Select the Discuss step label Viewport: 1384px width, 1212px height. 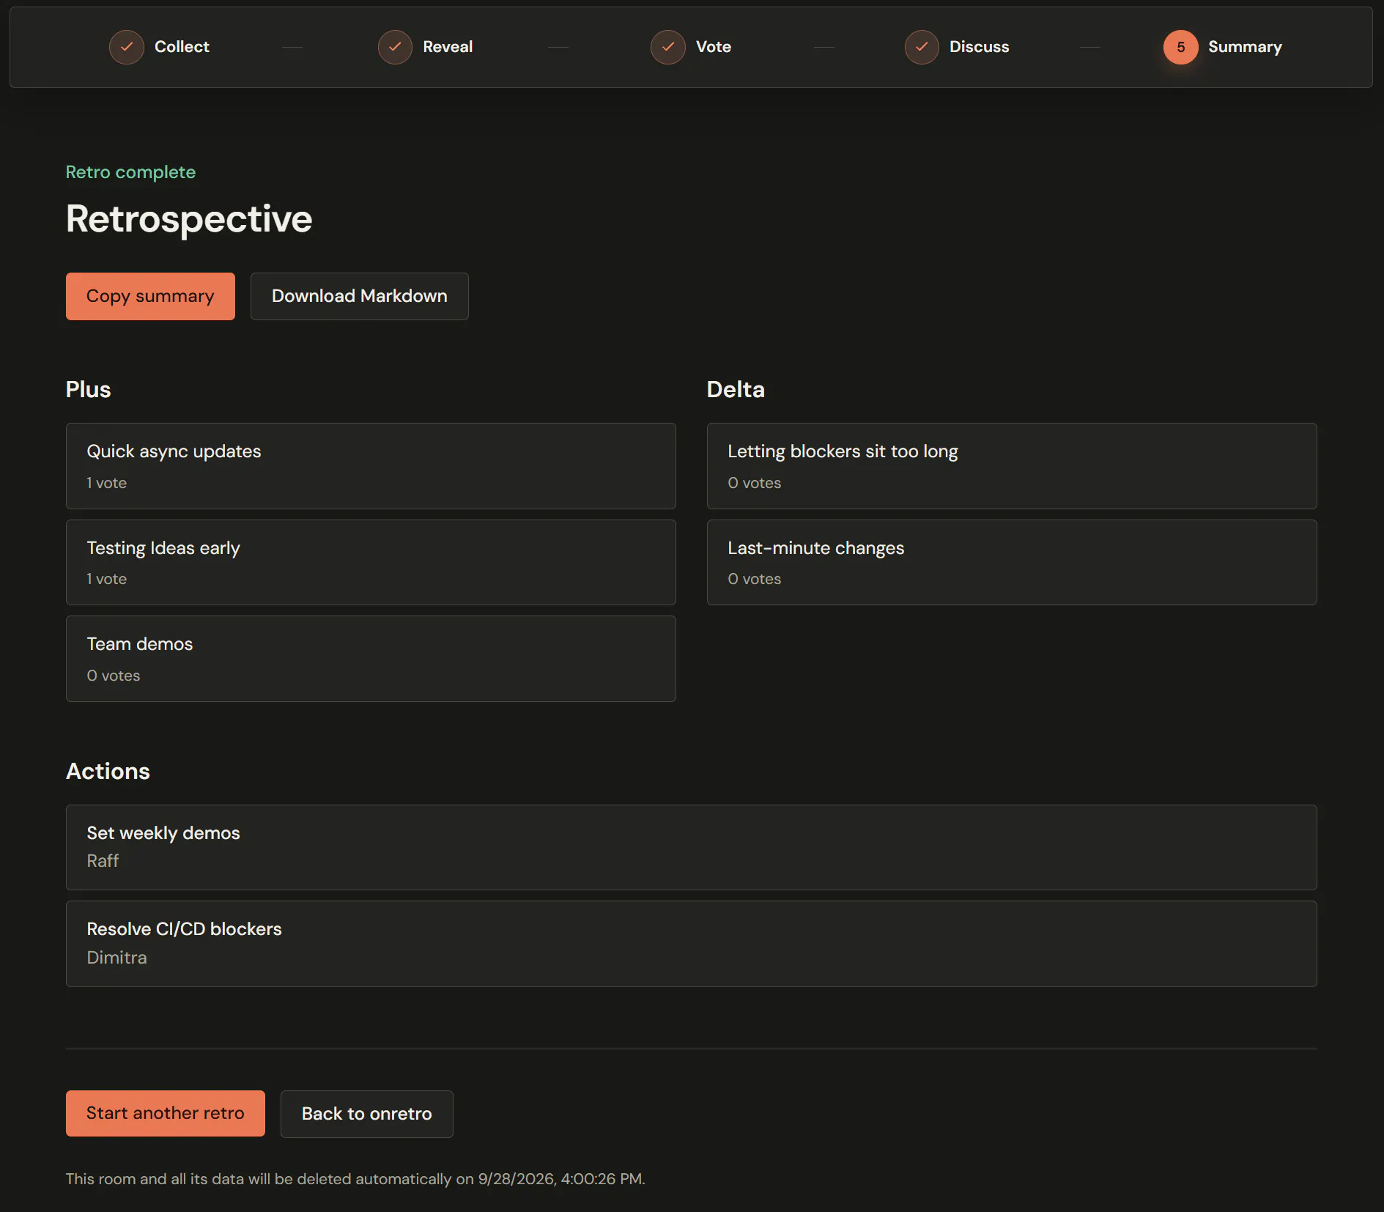pyautogui.click(x=980, y=47)
